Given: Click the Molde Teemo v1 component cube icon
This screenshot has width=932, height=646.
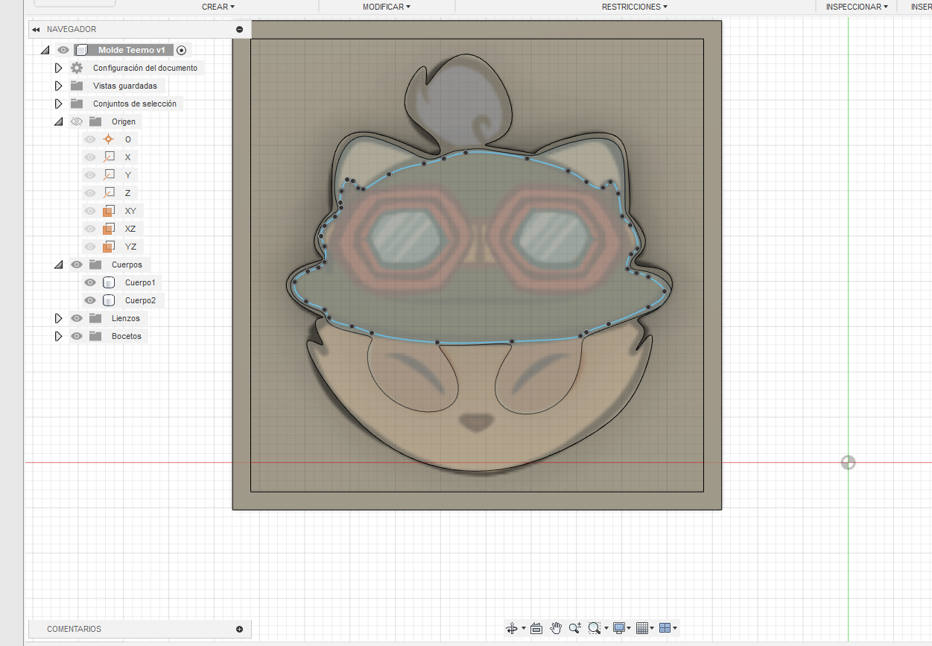Looking at the screenshot, I should click(x=82, y=50).
